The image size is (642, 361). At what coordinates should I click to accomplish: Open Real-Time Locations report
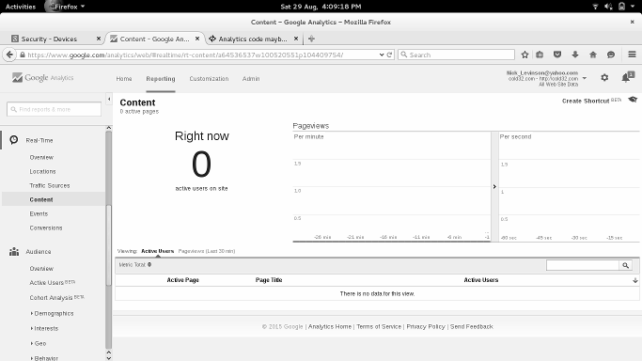42,171
